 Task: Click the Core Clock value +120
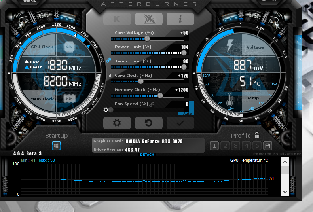(183, 76)
